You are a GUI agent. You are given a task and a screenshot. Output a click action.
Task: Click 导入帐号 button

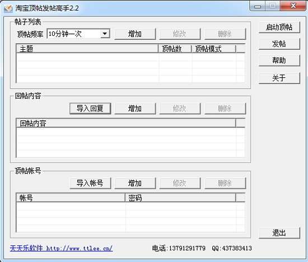(90, 183)
